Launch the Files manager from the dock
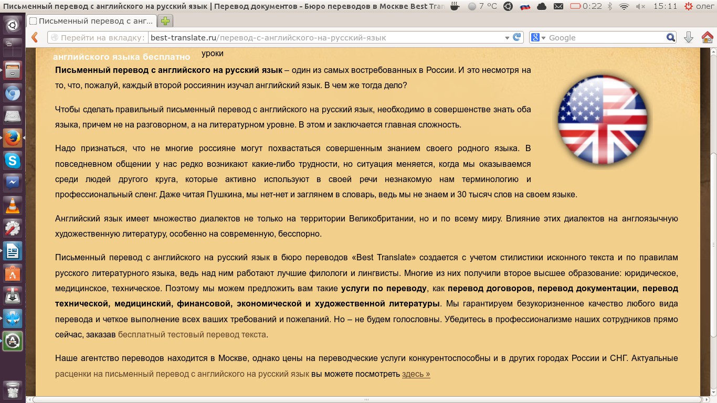 point(13,70)
